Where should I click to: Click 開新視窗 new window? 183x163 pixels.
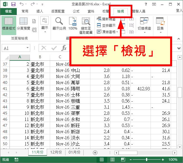(106, 19)
